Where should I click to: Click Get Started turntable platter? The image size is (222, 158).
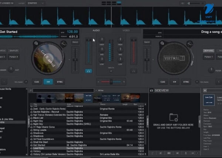point(48,59)
